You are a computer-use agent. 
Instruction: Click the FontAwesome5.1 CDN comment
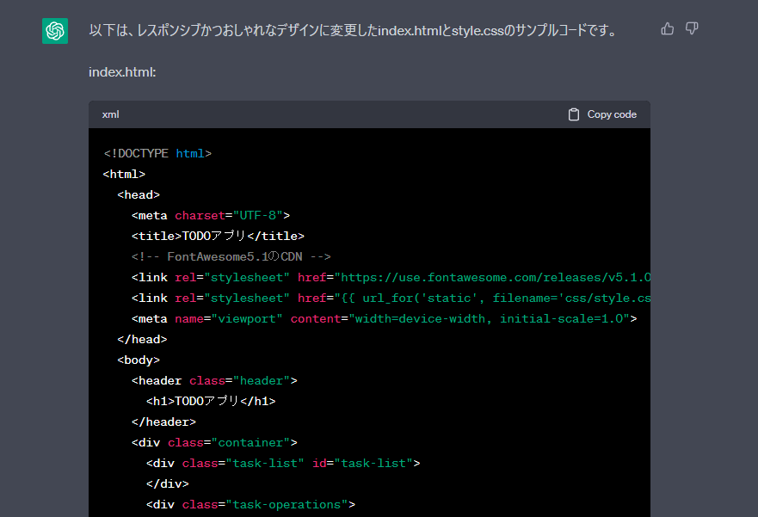coord(231,257)
